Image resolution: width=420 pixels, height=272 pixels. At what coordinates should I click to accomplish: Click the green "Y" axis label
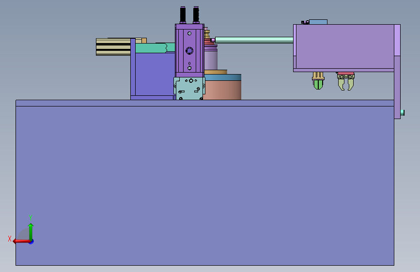click(x=31, y=217)
